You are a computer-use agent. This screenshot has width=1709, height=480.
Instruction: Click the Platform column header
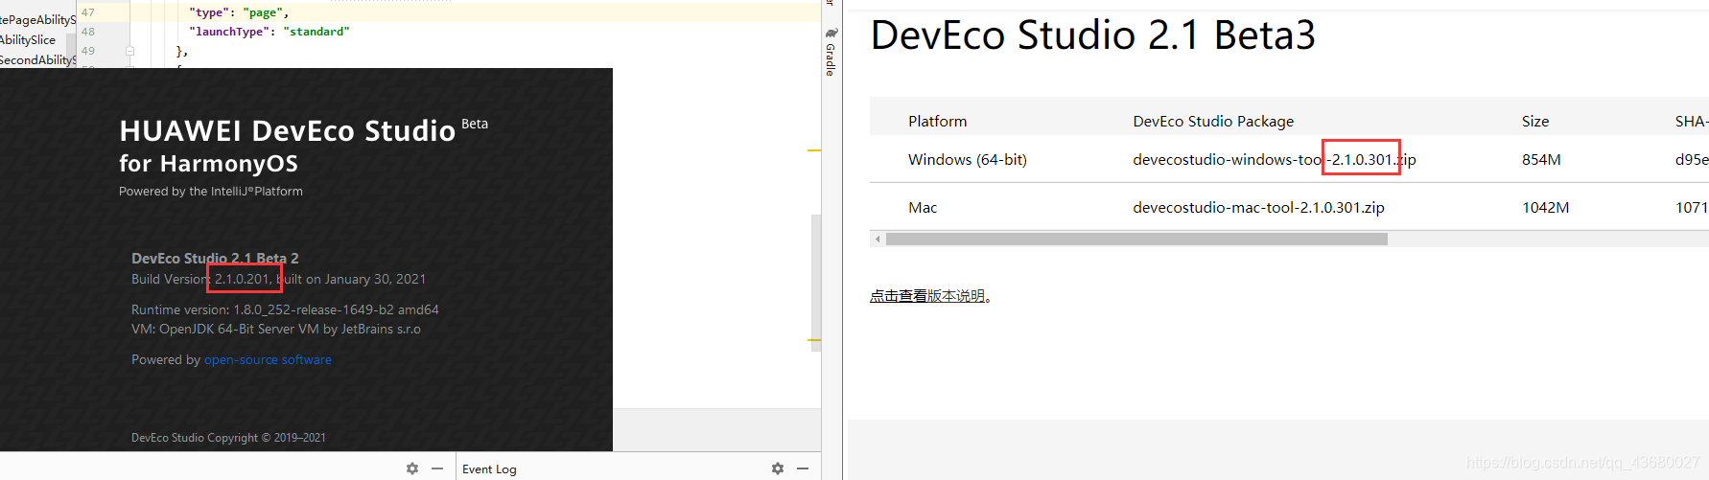coord(938,122)
